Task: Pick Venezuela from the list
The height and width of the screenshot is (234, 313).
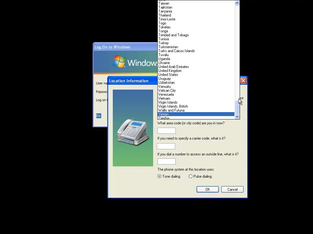Action: [196, 94]
